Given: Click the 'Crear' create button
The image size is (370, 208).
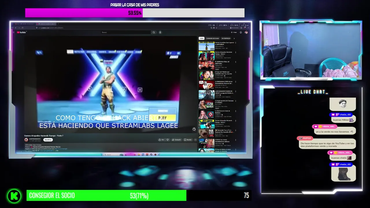Looking at the screenshot, I should point(234,32).
